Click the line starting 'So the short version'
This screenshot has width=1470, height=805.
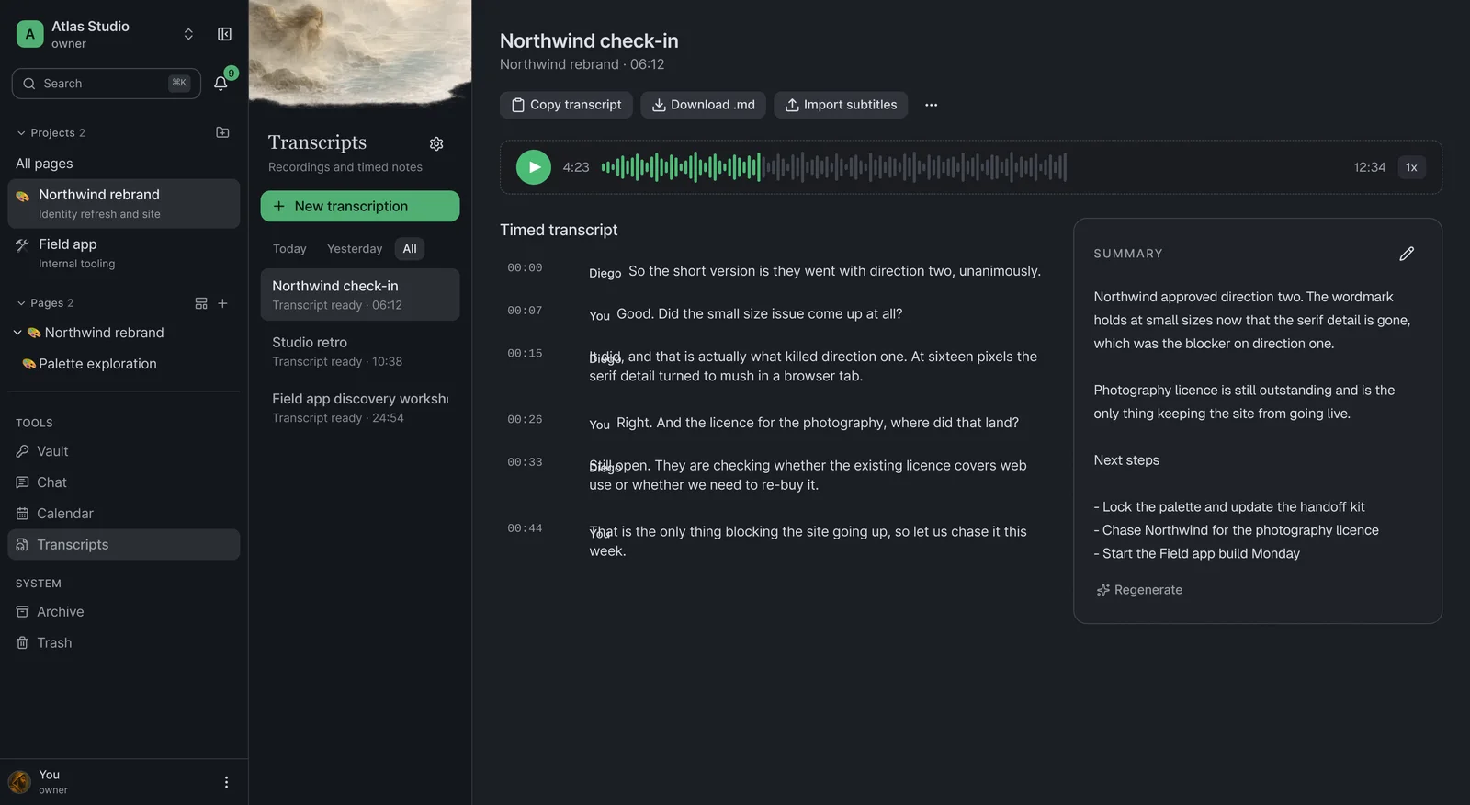(834, 271)
